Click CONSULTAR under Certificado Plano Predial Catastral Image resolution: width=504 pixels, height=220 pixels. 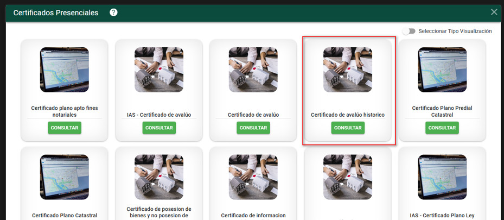click(x=442, y=128)
